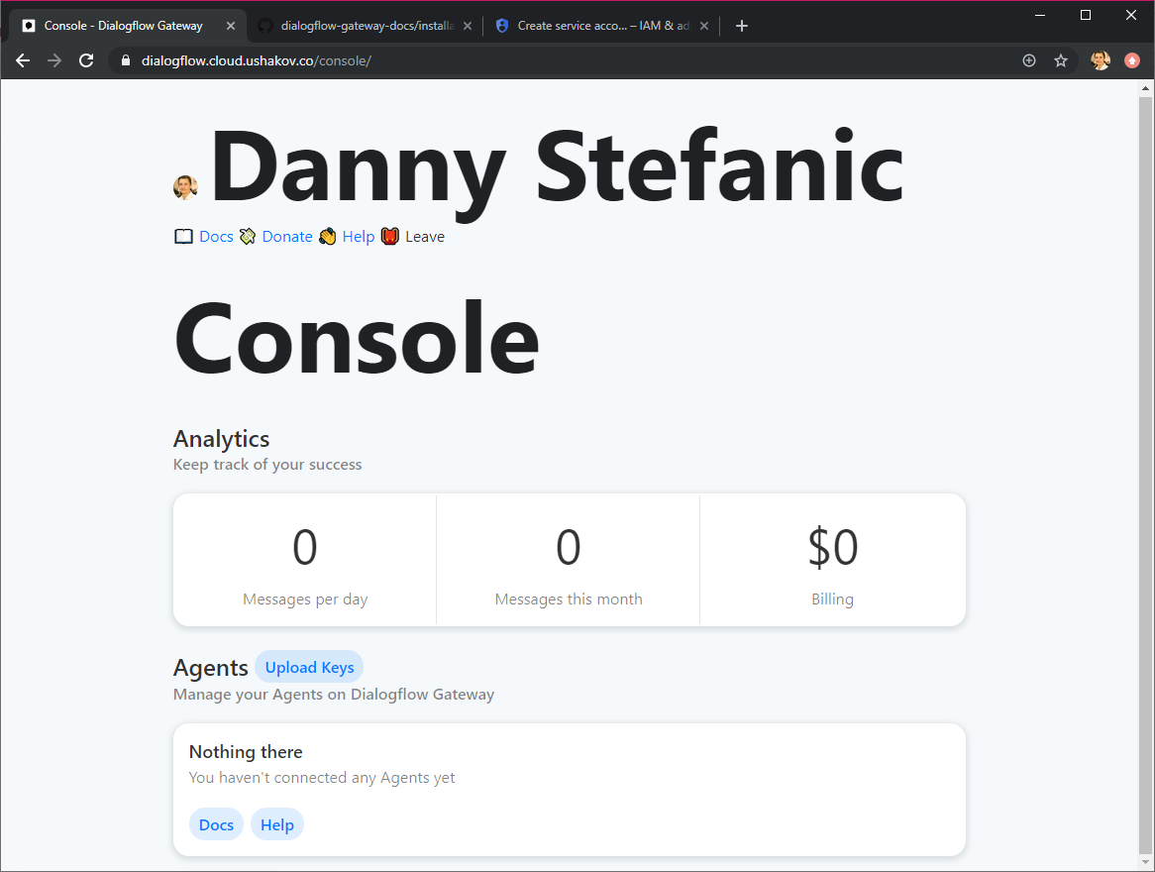The image size is (1155, 872).
Task: Click the Upload Keys button
Action: (x=309, y=667)
